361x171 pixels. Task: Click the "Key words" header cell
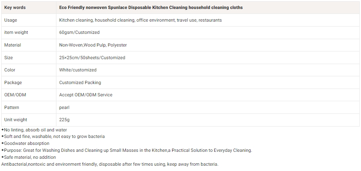point(15,7)
